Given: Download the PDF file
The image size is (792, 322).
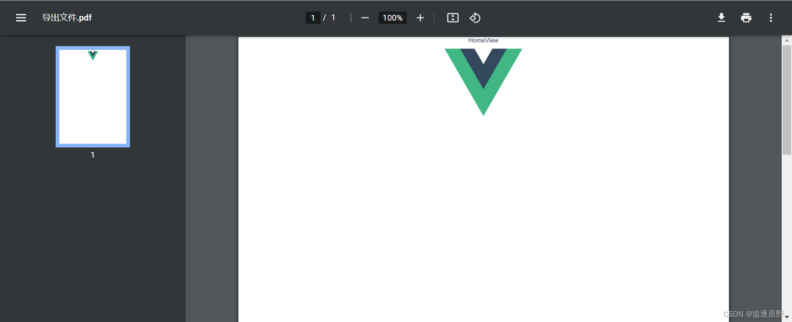Looking at the screenshot, I should tap(721, 18).
